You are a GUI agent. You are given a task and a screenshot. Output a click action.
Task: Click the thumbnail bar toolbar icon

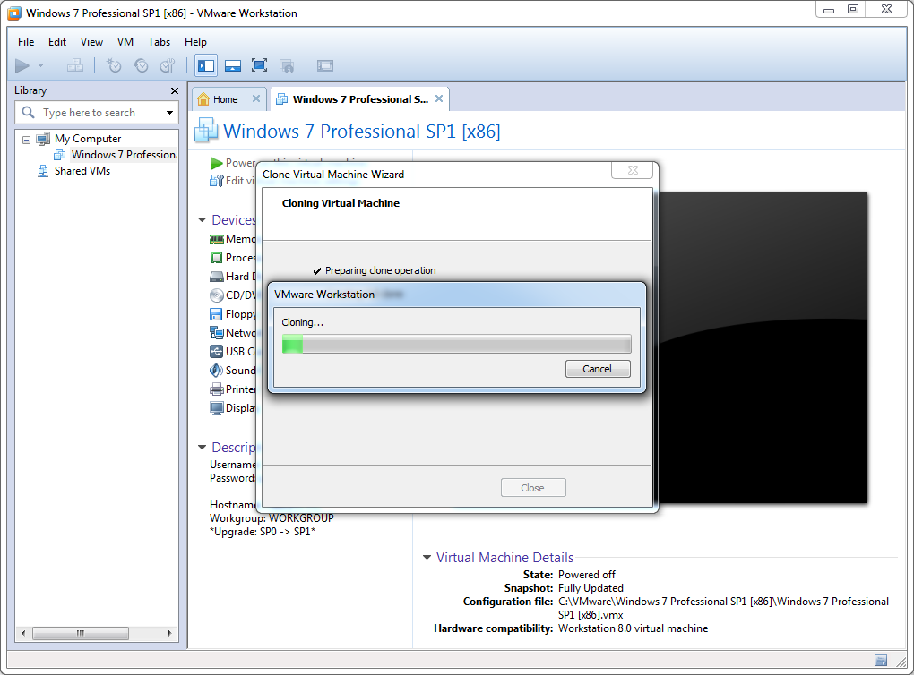click(233, 65)
